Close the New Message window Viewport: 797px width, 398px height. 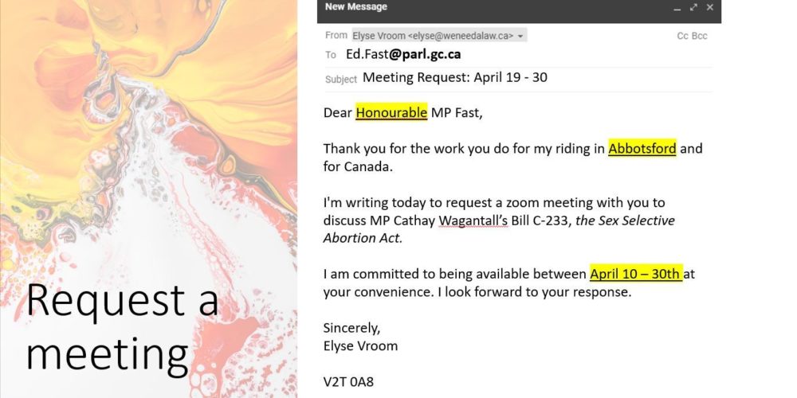coord(709,7)
